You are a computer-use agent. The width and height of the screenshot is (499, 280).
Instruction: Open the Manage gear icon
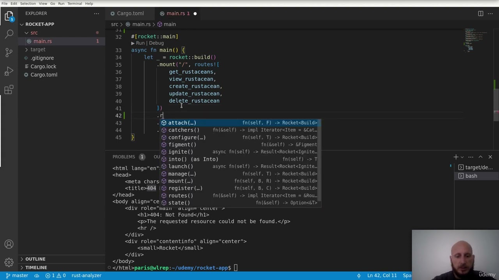click(9, 262)
